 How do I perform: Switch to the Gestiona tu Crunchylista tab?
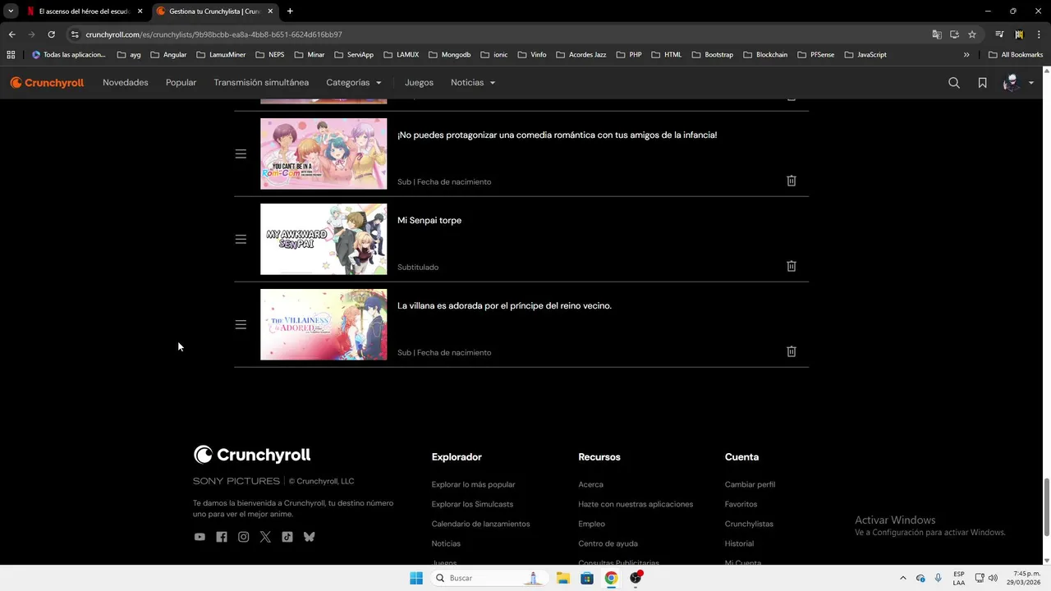point(213,11)
